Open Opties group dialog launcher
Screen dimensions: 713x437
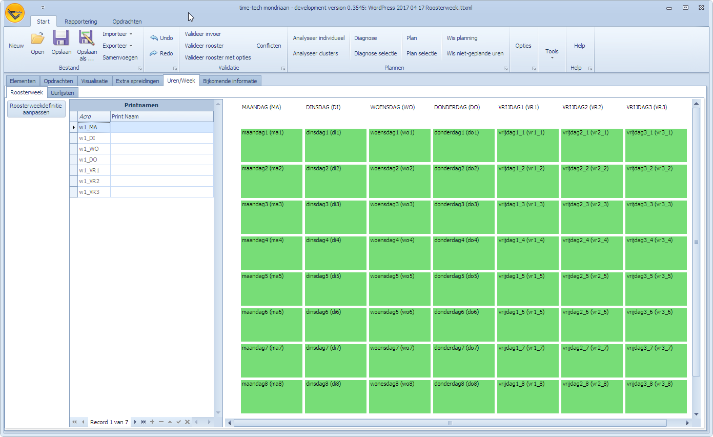[x=534, y=68]
